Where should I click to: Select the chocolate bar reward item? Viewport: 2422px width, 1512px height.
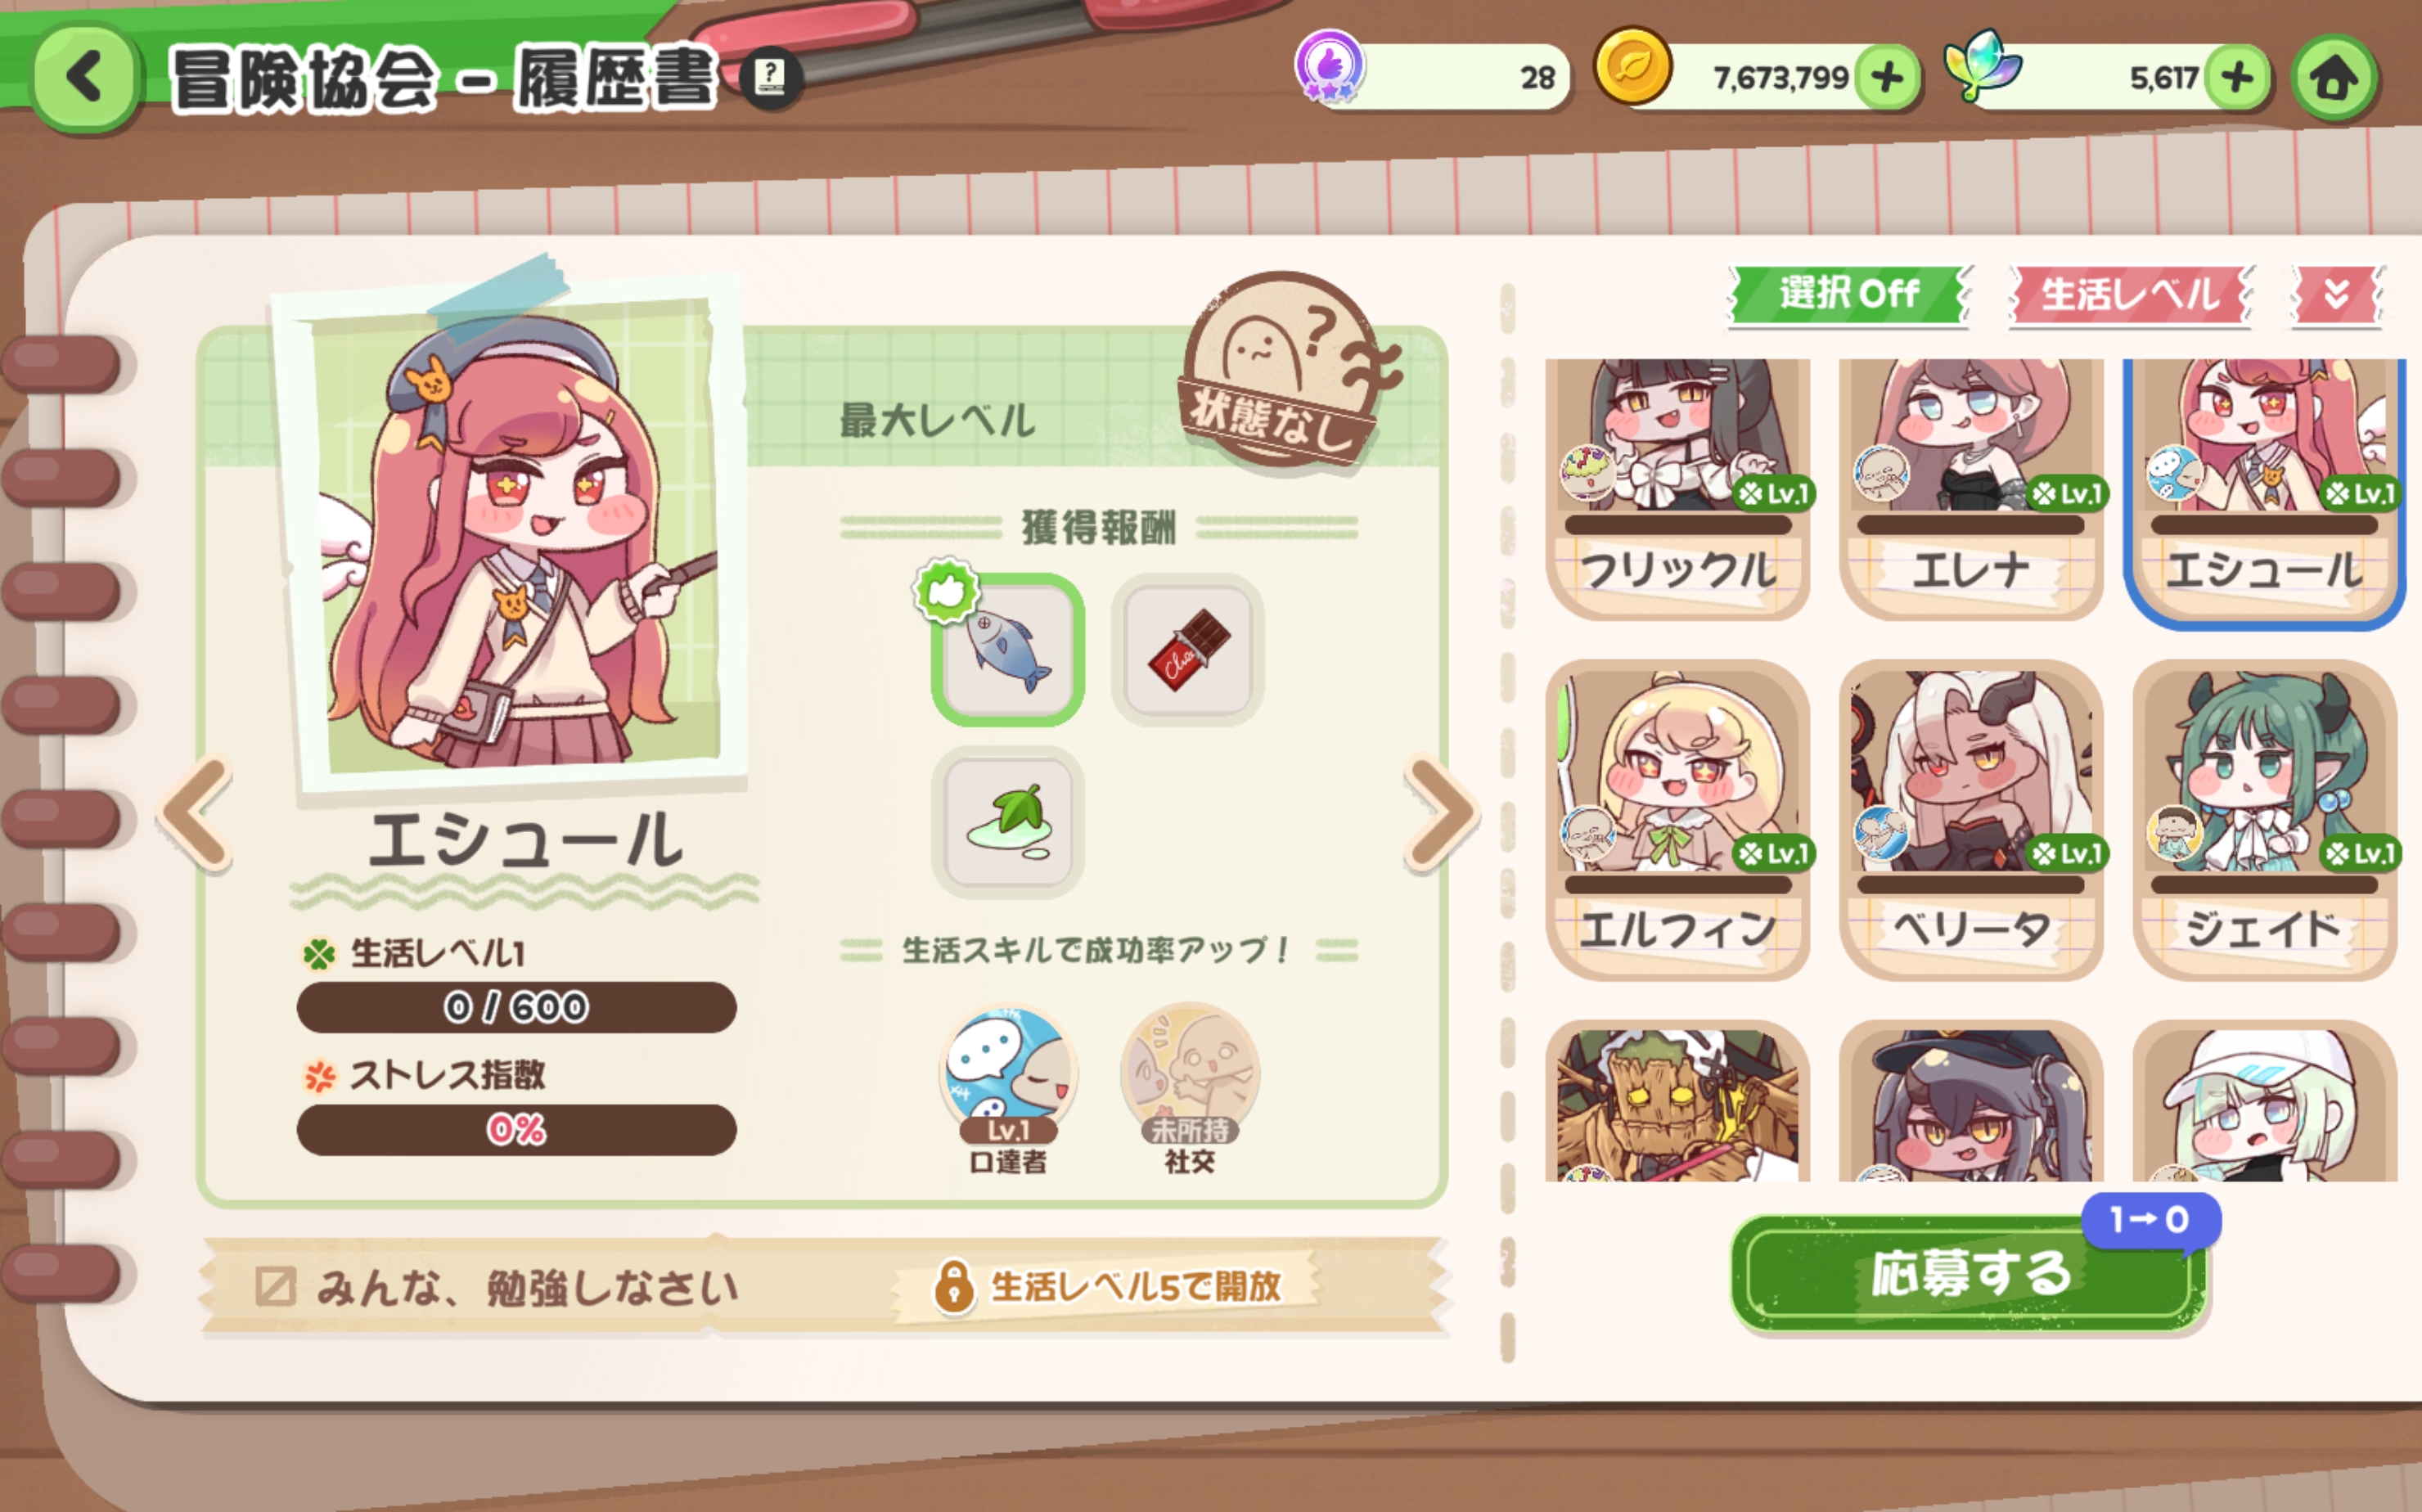point(1188,650)
